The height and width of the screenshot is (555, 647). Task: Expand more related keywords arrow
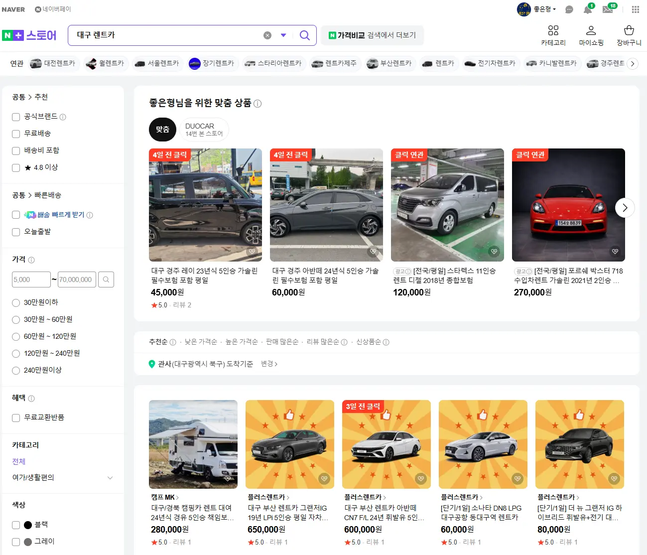point(633,64)
